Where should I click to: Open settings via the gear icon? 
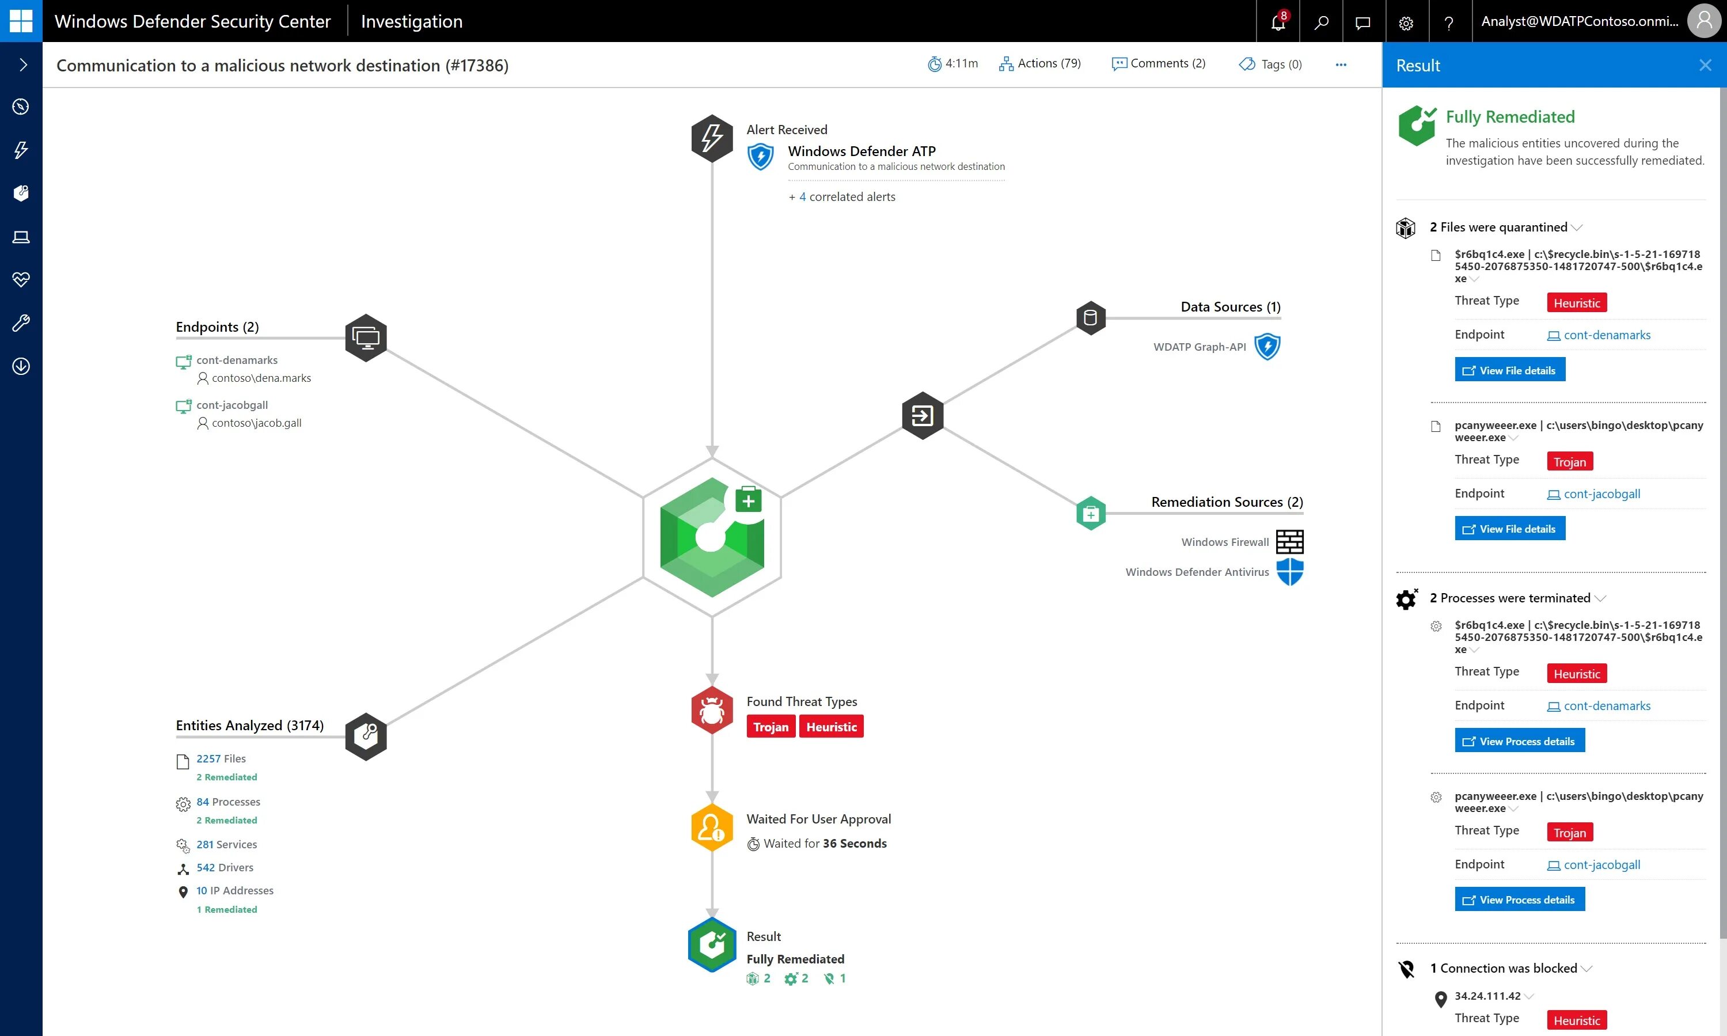(1406, 22)
